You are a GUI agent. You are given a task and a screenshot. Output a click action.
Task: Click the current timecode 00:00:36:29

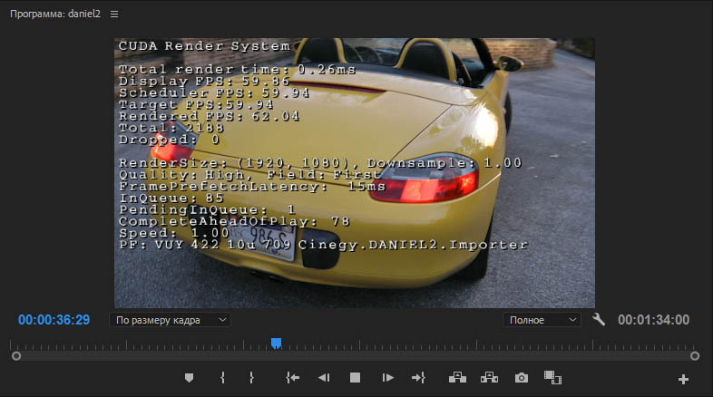54,320
